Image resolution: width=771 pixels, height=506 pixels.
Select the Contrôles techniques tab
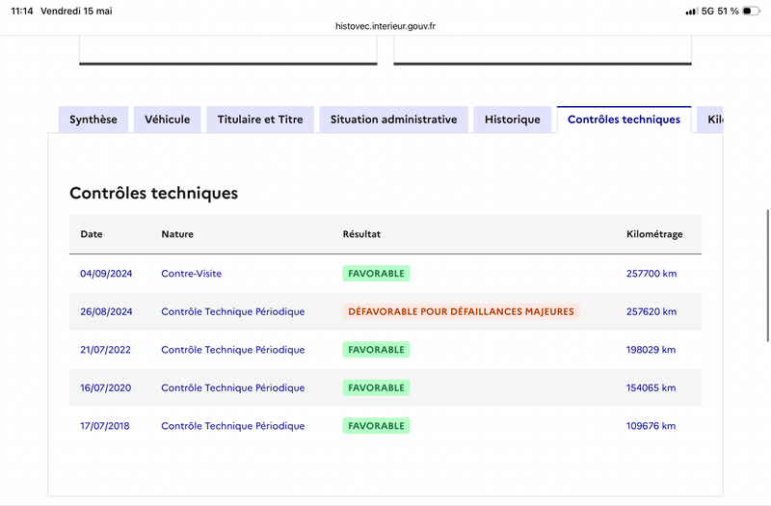tap(624, 120)
